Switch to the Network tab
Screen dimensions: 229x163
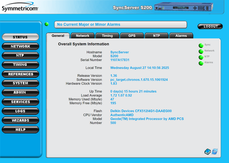[x=82, y=36]
